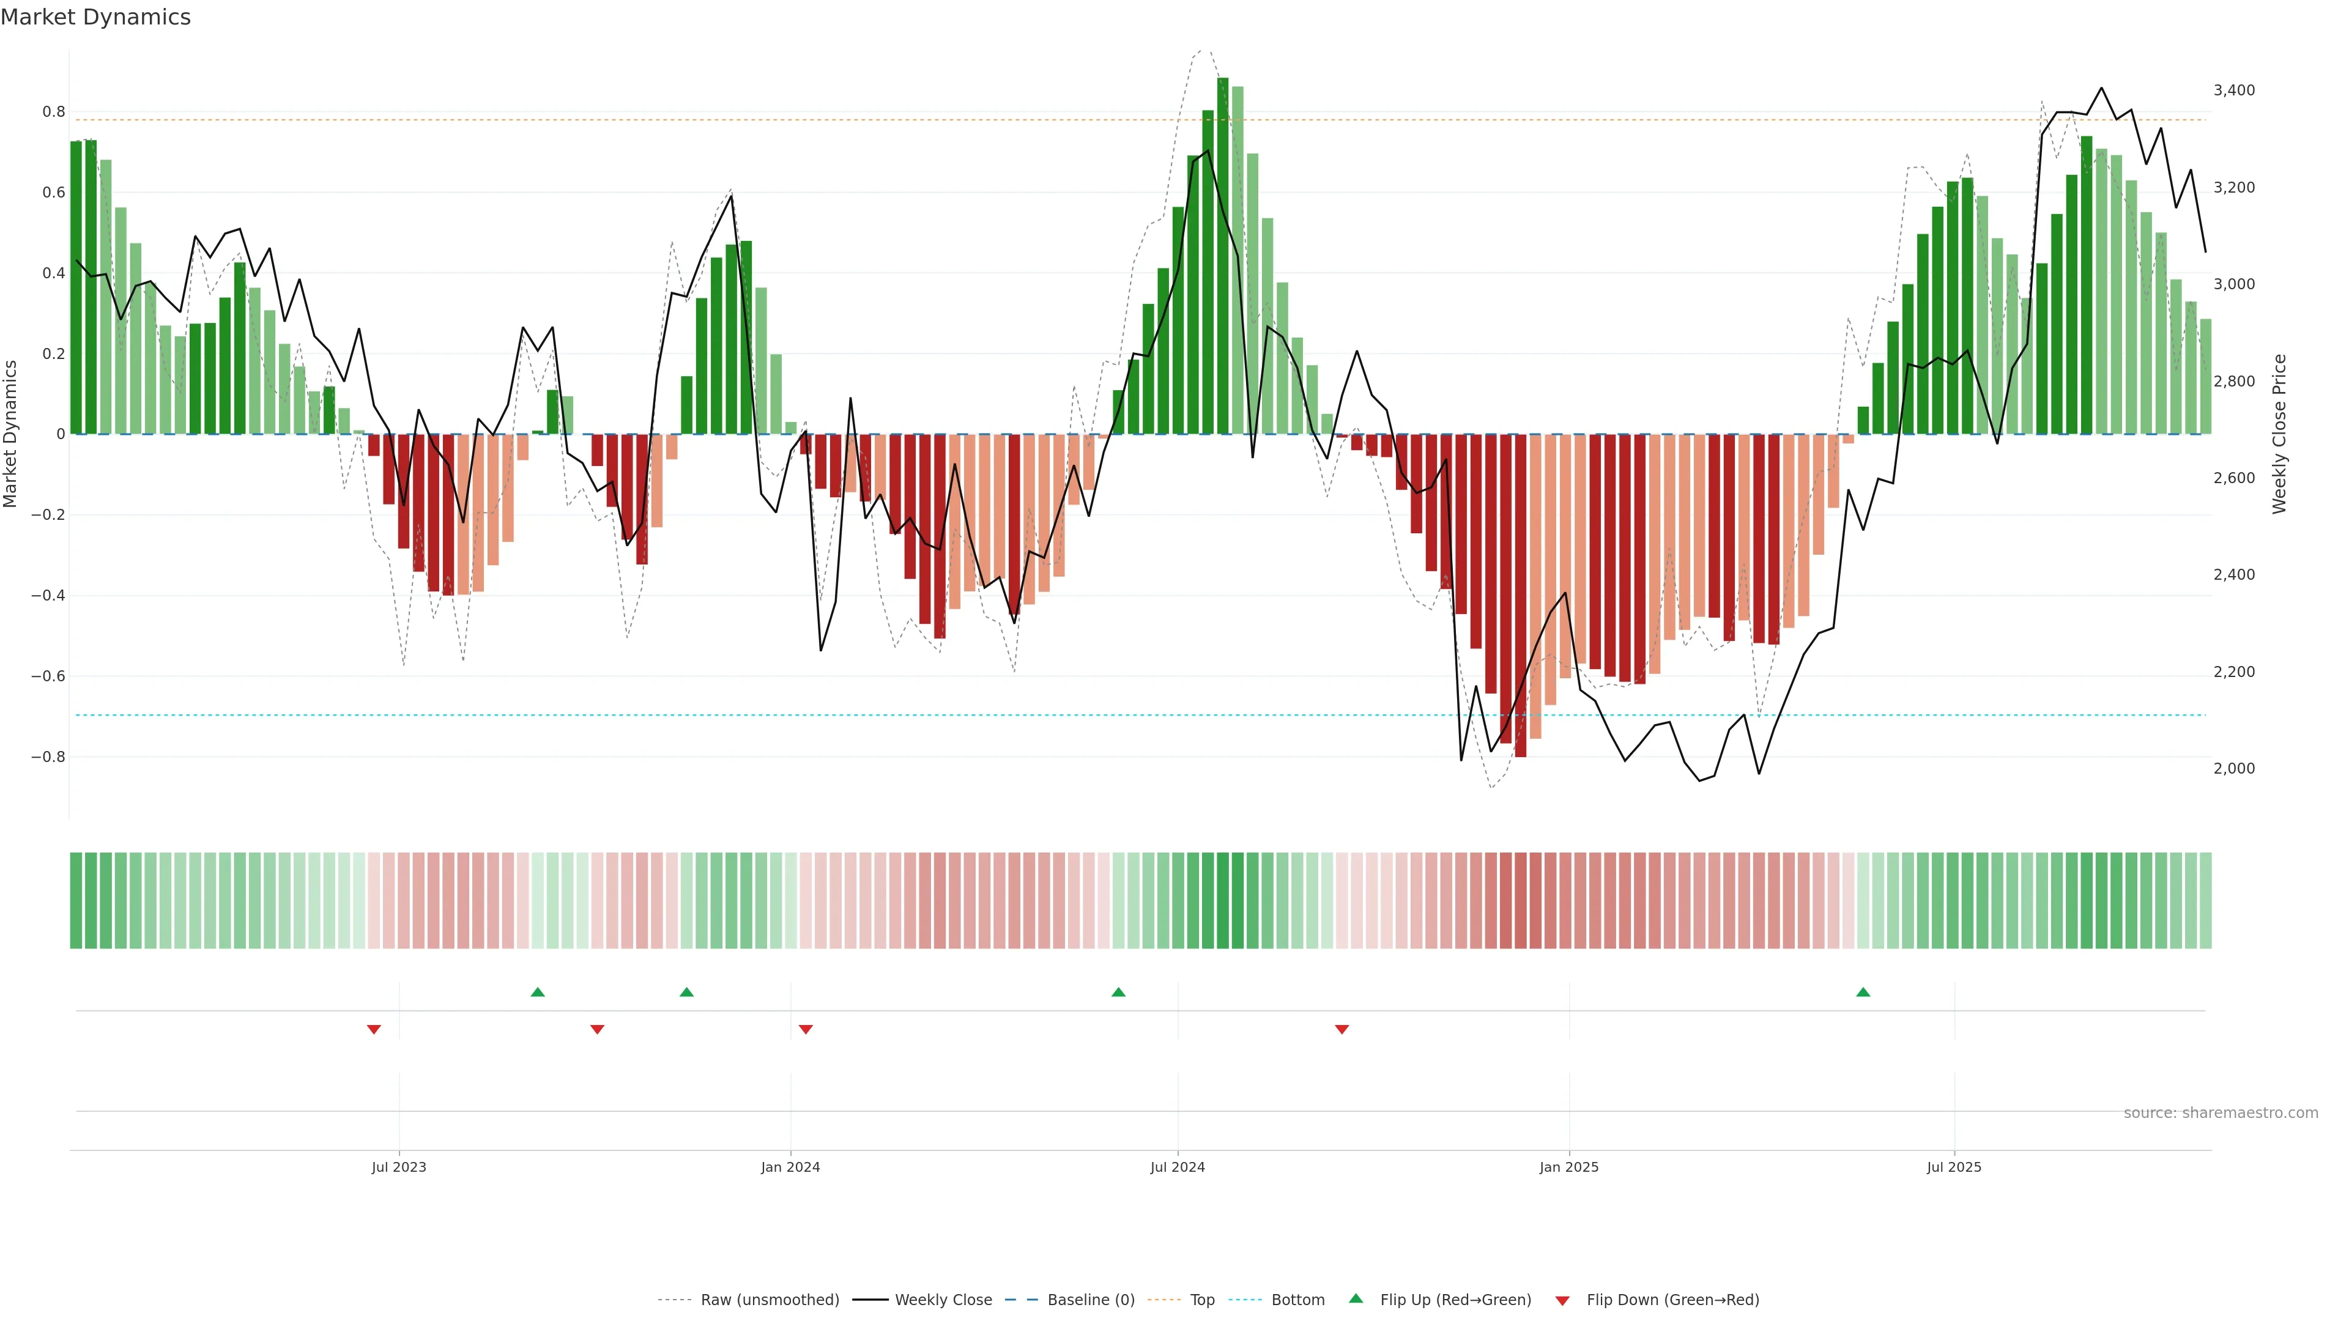The width and height of the screenshot is (2349, 1321).
Task: Click the red flip-down marker at Jan 2024
Action: (805, 1029)
